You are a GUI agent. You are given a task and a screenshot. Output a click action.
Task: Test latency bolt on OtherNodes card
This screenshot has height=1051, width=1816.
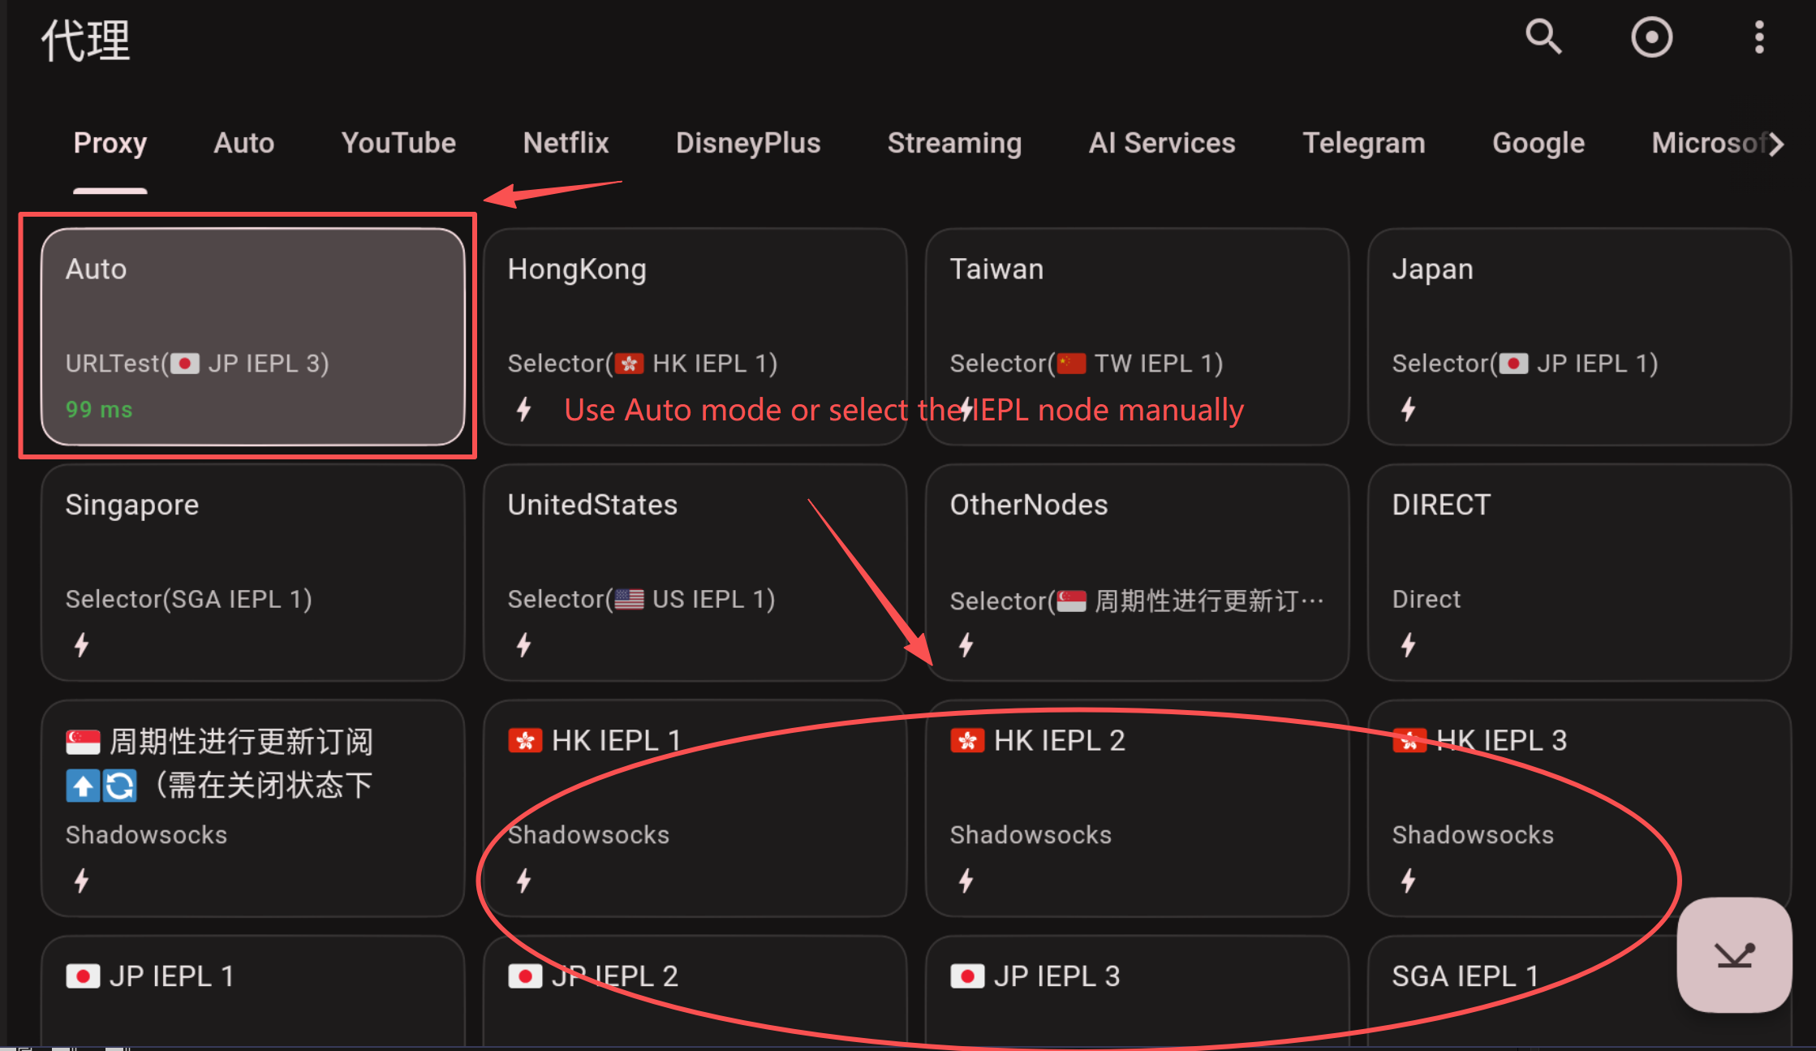pyautogui.click(x=966, y=645)
